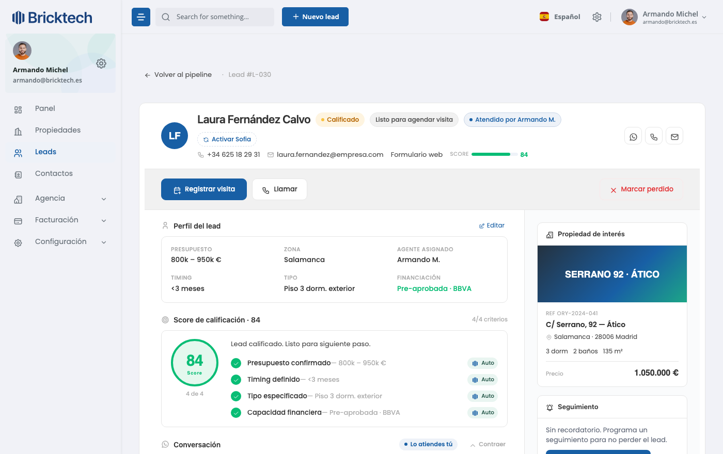
Task: Call lead via phone icon button
Action: coord(654,137)
